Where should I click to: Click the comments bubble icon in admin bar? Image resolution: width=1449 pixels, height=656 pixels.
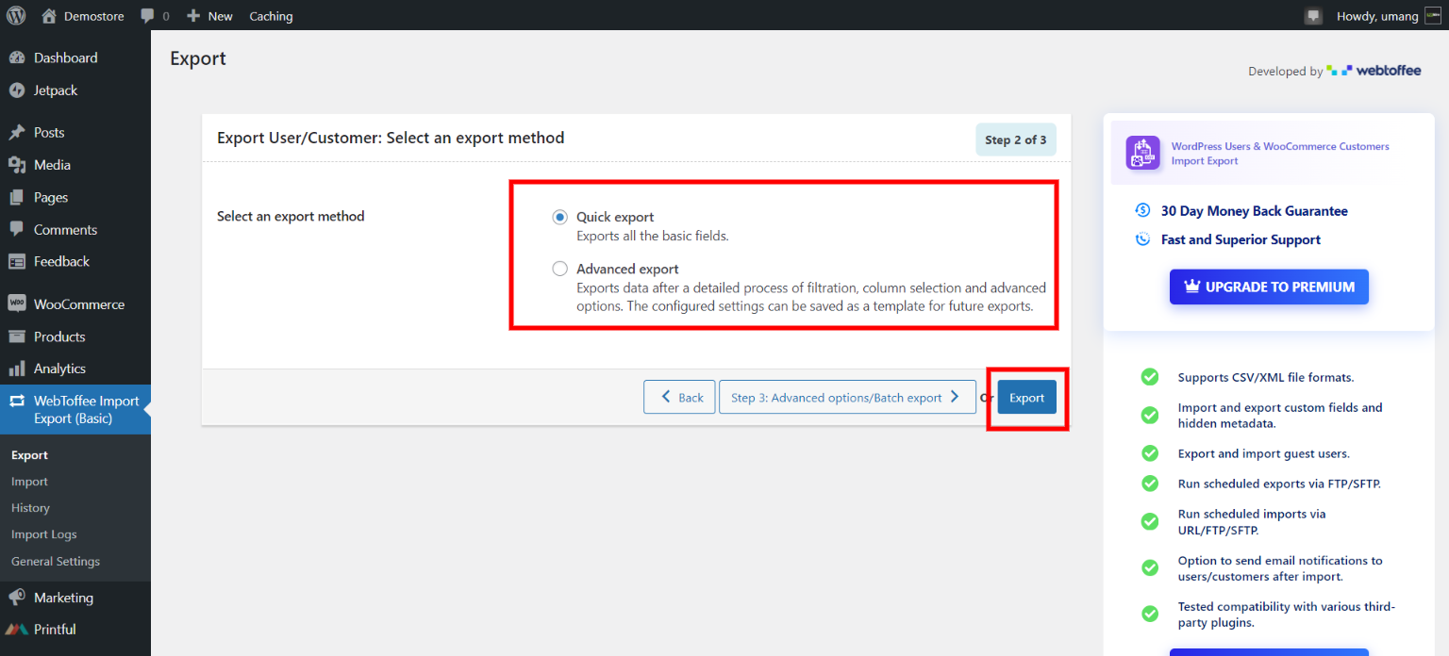[x=148, y=16]
